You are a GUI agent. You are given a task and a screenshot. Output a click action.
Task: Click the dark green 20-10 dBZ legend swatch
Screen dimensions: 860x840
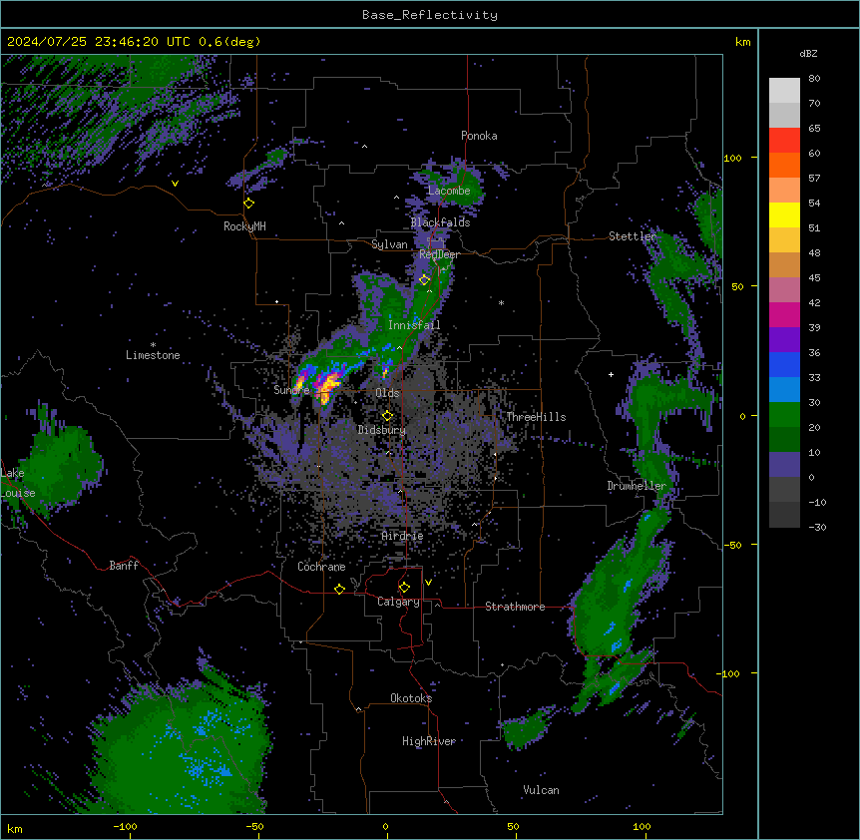pos(784,440)
